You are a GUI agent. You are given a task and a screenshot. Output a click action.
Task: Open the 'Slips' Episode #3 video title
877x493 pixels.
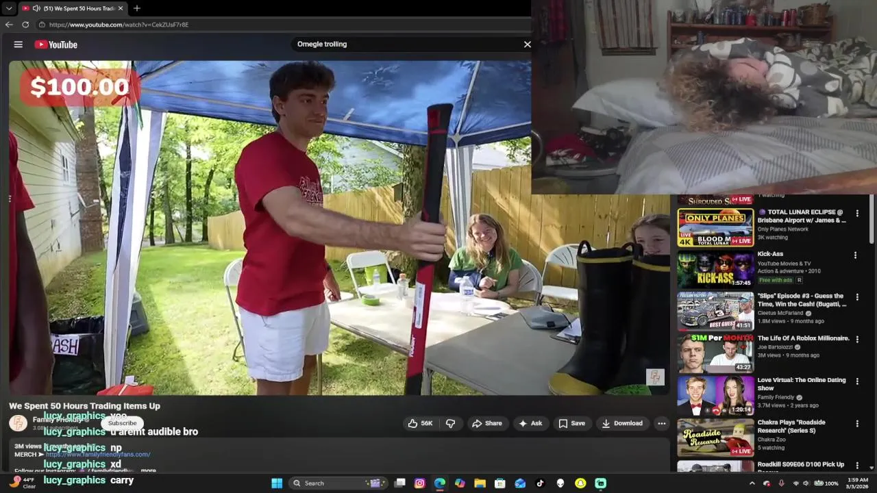(x=802, y=300)
